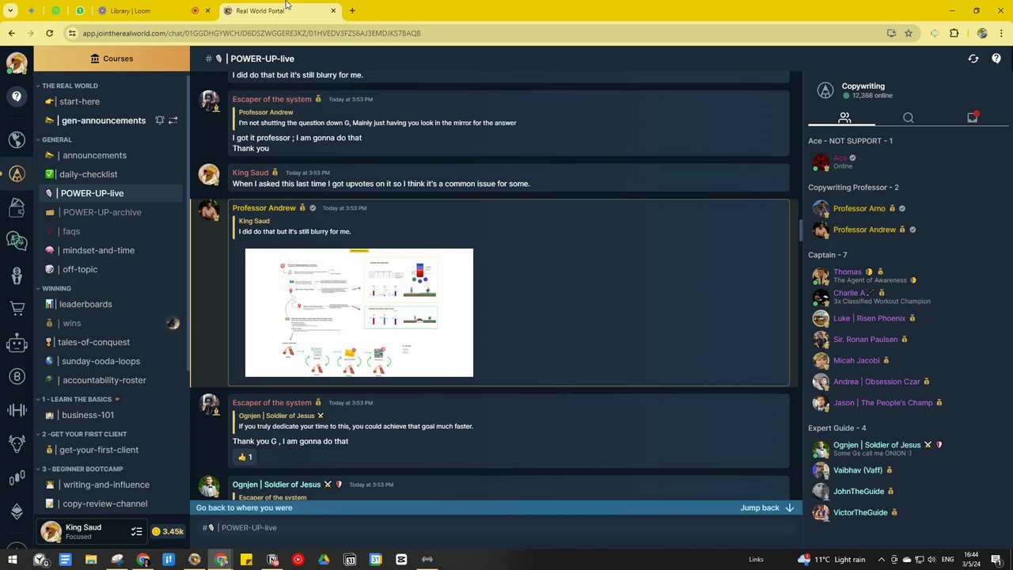Click the user avatar at top of rail
Image resolution: width=1013 pixels, height=570 pixels.
[x=17, y=63]
